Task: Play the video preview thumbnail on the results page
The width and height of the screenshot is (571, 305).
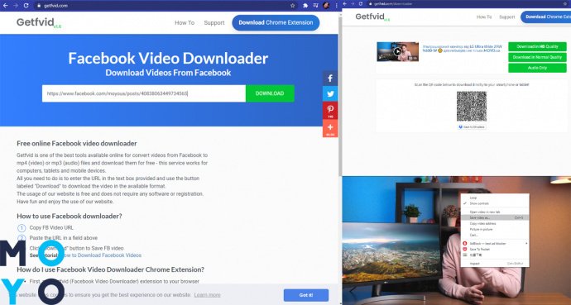Action: 398,51
